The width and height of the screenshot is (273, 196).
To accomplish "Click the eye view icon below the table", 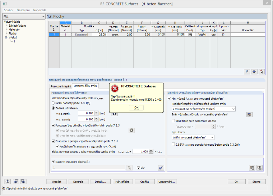I will [x=254, y=72].
